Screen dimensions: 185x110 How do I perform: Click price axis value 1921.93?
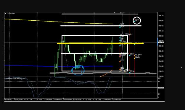click(x=161, y=51)
